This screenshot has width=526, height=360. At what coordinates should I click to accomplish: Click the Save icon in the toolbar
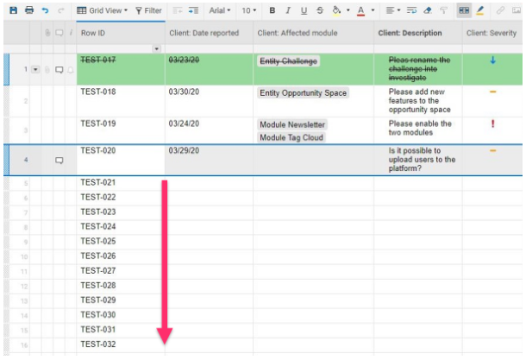pos(14,10)
